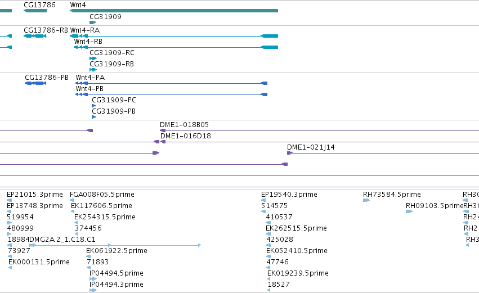Select the EK061922.5prime EST marker

[x=88, y=256]
